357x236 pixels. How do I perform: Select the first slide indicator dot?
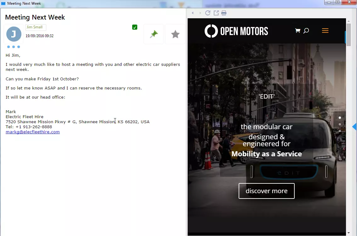point(340,118)
